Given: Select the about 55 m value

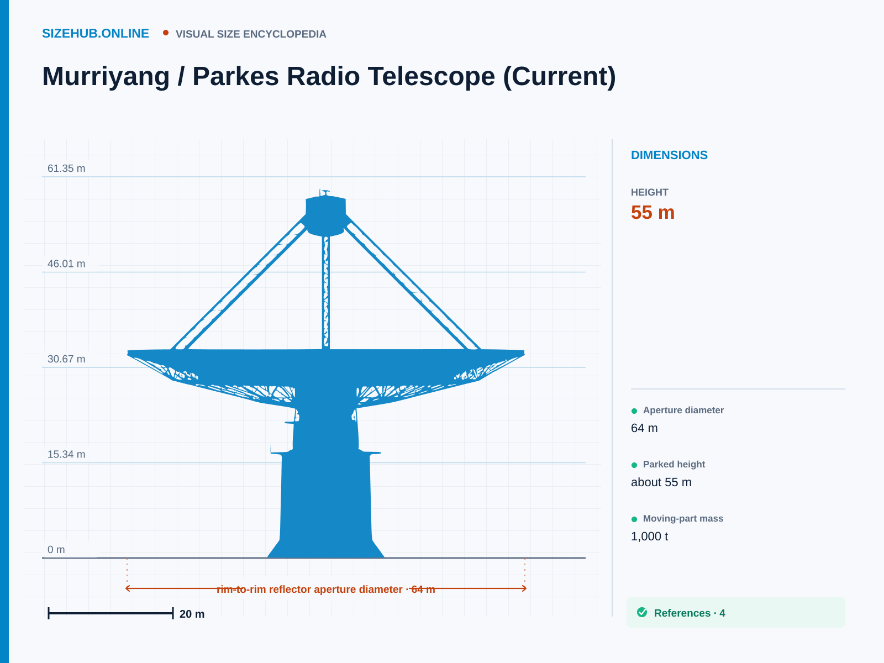Looking at the screenshot, I should click(661, 482).
